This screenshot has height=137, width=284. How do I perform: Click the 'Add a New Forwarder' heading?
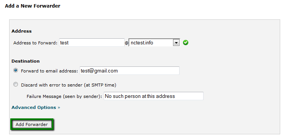tap(33, 6)
